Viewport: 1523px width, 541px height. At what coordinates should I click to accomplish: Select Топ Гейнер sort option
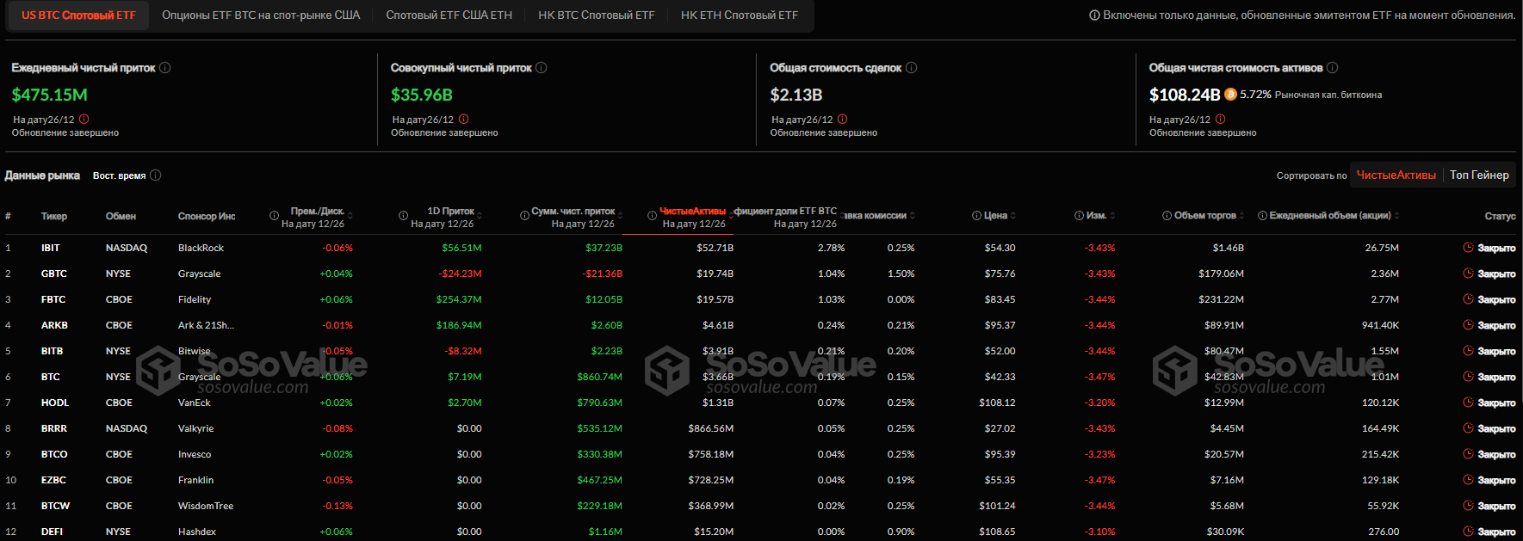point(1479,175)
